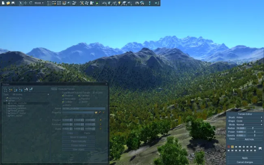264x165 pixels.
Task: Open the Mode Normal dropdown
Action: [x=249, y=124]
